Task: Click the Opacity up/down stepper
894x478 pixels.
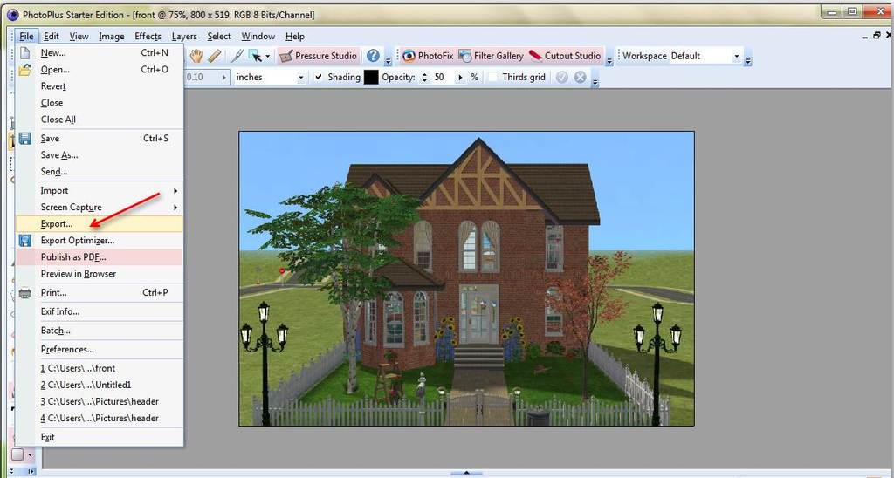Action: 424,77
